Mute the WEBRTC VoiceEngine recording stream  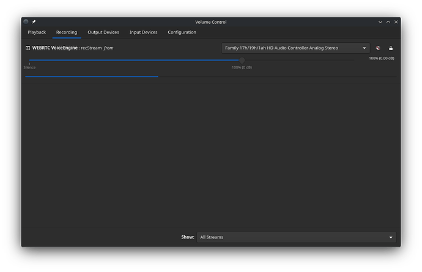[x=379, y=48]
